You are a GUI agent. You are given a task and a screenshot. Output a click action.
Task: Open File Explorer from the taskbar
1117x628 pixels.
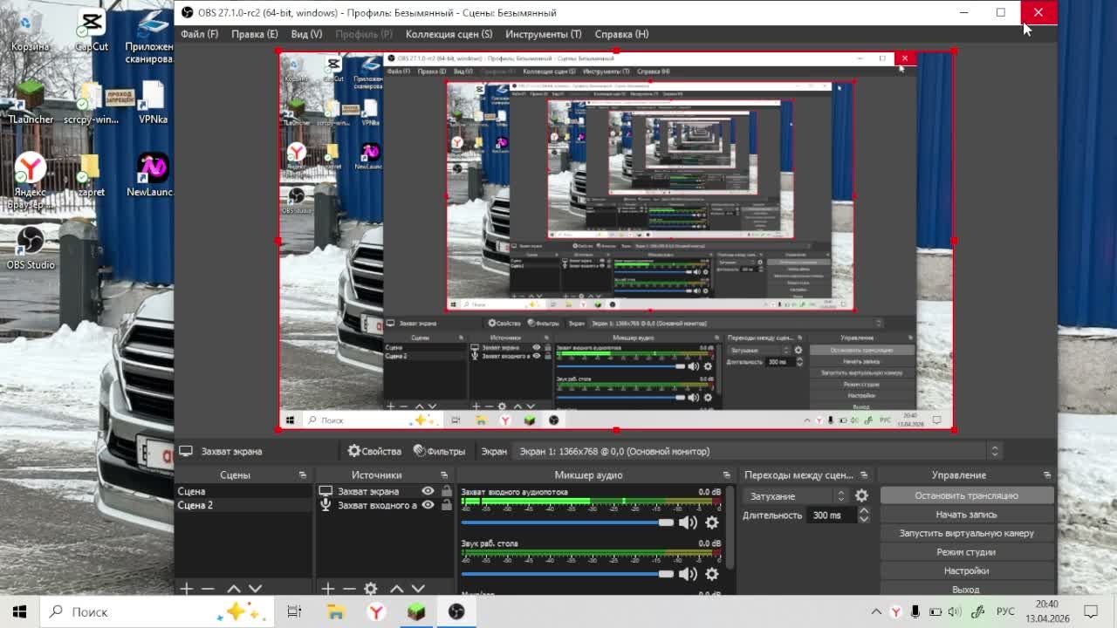pos(335,611)
